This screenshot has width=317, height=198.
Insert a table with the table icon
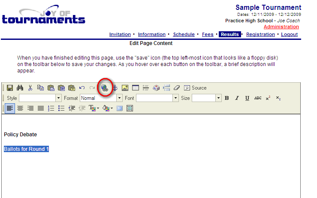coord(135,88)
